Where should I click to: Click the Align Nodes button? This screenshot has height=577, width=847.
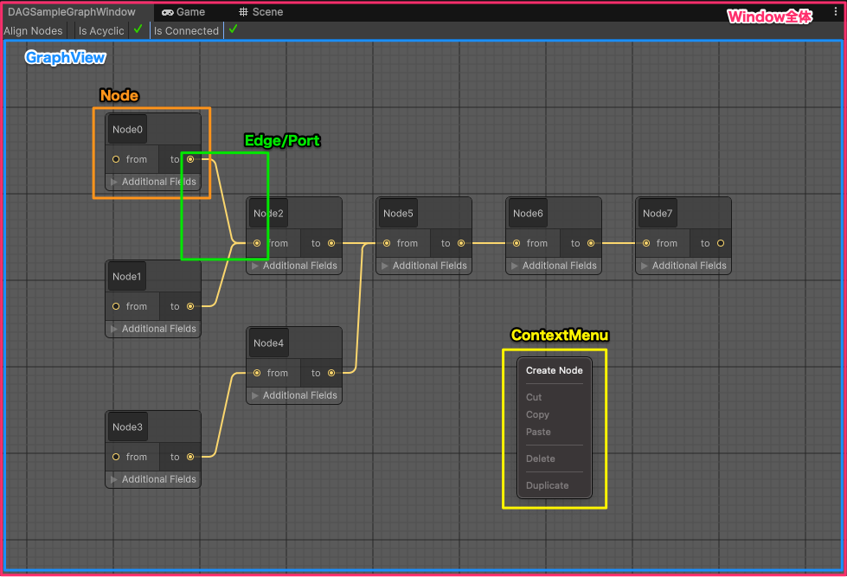coord(33,30)
